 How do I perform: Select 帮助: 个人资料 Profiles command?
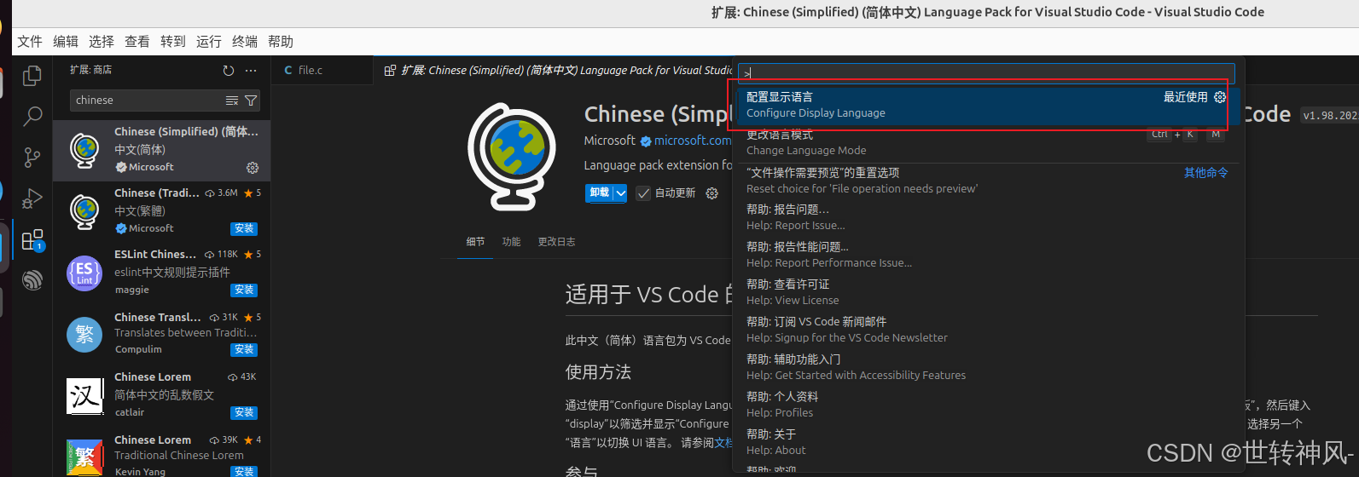tap(986, 405)
